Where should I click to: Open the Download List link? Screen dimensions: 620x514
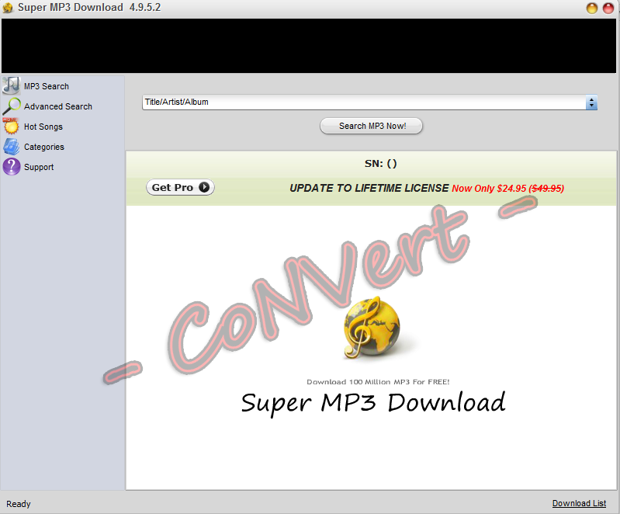pyautogui.click(x=579, y=503)
